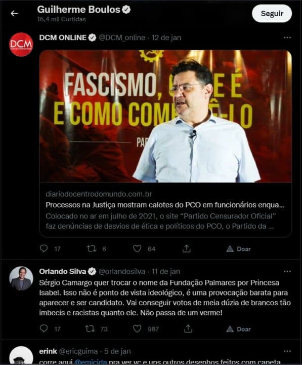Screen dimensions: 302x365
Task: Click the Seguir button
Action: pyautogui.click(x=272, y=14)
